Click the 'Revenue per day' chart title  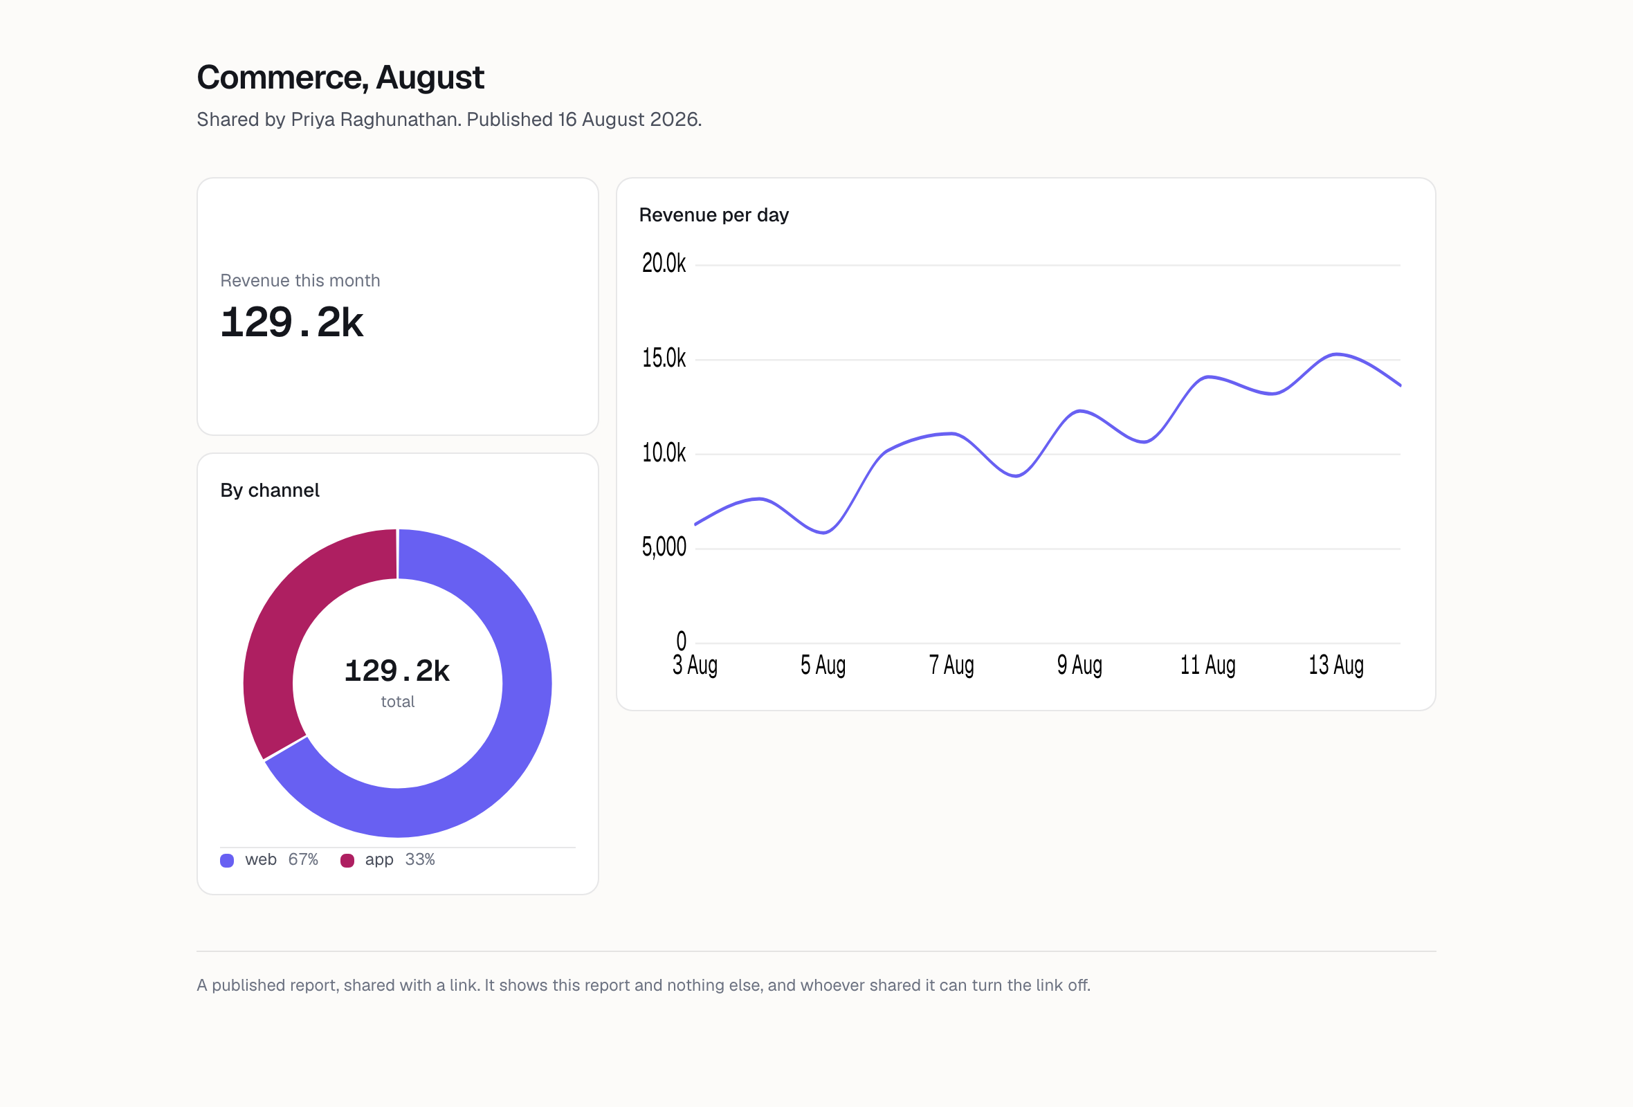[x=714, y=215]
